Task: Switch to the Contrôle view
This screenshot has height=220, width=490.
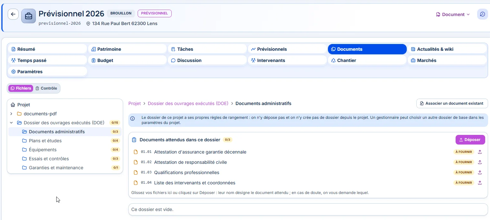Action: [46, 88]
